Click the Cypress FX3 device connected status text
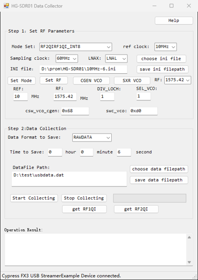Image resolution: width=198 pixels, height=280 pixels. coord(62,276)
